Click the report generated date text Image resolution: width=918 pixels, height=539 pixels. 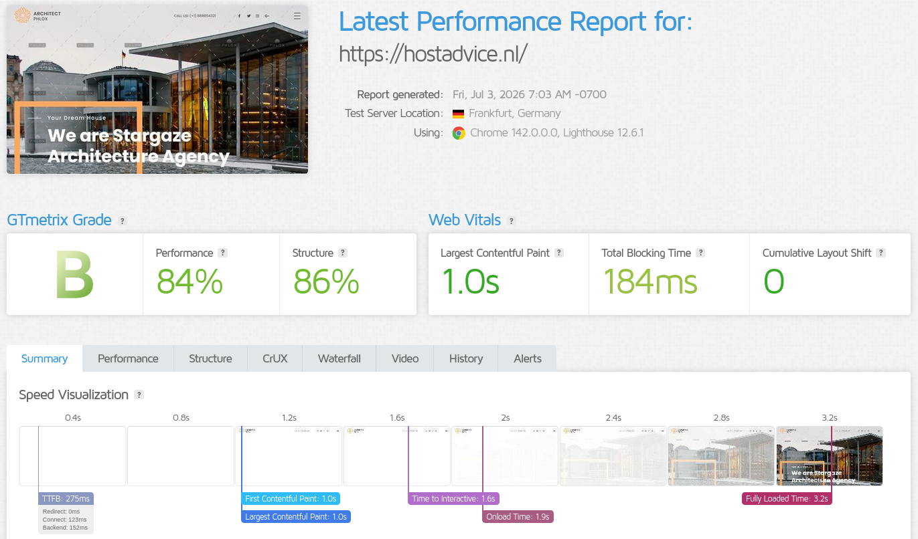tap(530, 94)
